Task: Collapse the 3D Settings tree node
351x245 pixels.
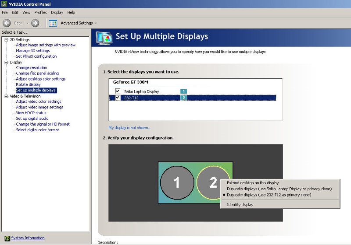Action: coord(6,40)
